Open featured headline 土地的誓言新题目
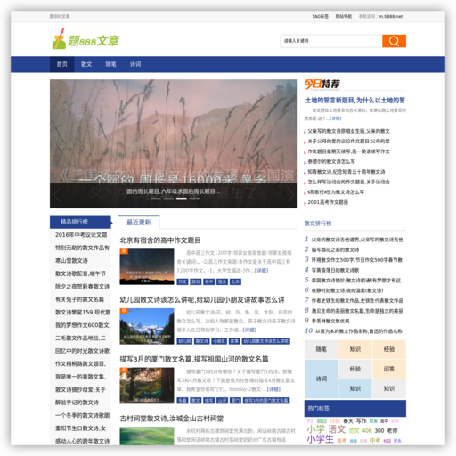This screenshot has width=456, height=456. pos(355,101)
